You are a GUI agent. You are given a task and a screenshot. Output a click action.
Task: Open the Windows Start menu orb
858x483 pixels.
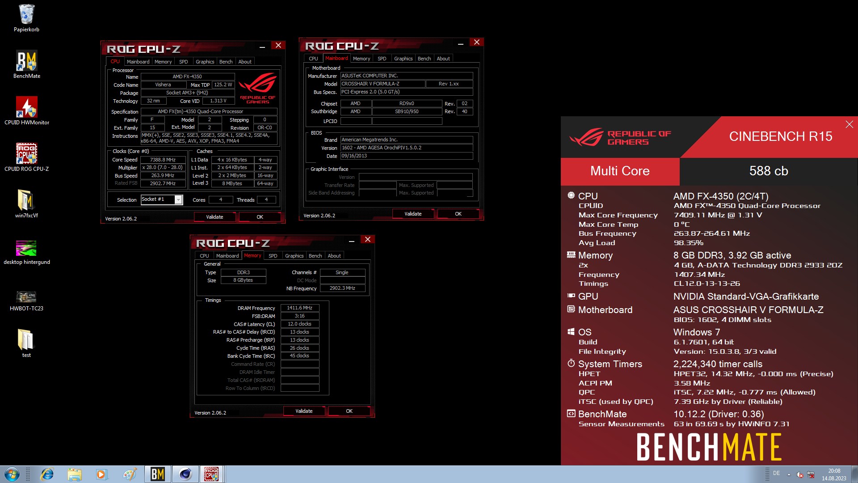coord(12,474)
